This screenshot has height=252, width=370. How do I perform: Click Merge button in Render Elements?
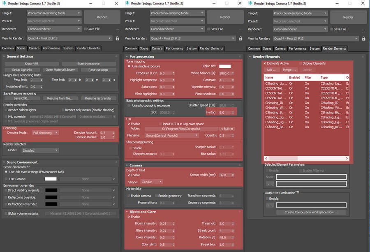[289, 70]
